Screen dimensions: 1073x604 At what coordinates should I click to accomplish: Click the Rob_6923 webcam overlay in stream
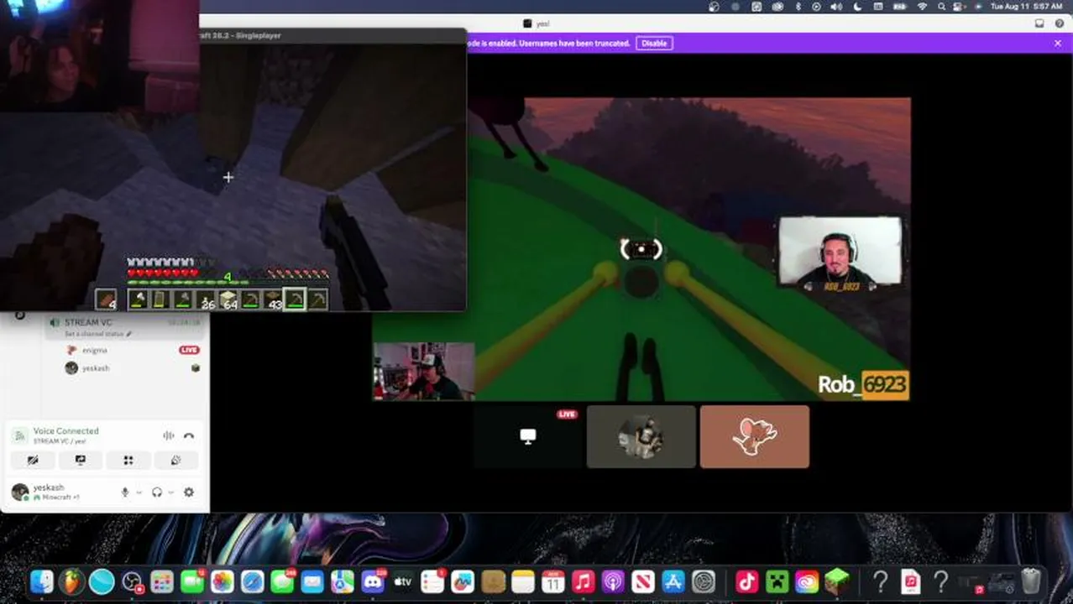[x=840, y=253]
